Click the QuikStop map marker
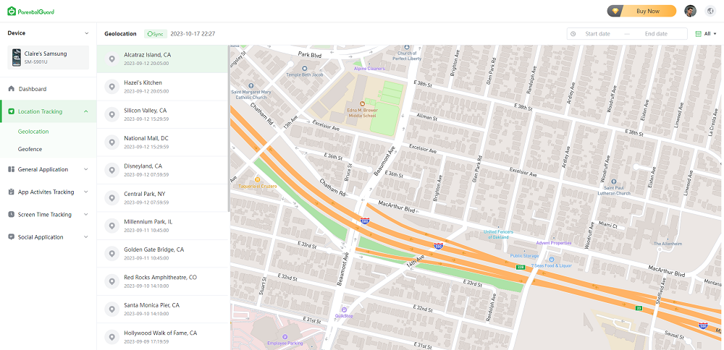 343,310
